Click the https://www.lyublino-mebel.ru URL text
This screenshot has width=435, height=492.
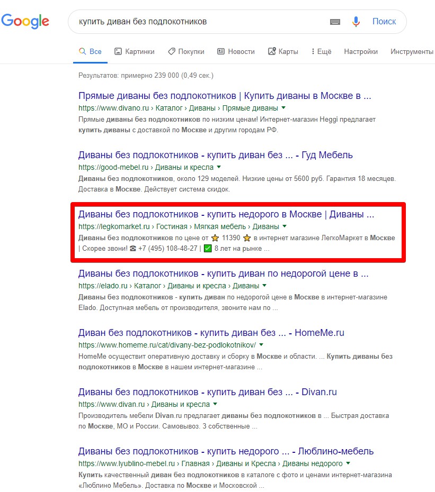pos(127,464)
